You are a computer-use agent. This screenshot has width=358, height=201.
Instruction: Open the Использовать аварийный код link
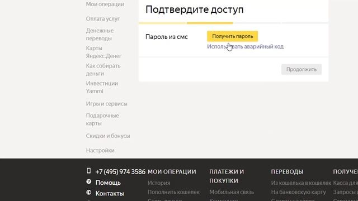click(x=245, y=46)
